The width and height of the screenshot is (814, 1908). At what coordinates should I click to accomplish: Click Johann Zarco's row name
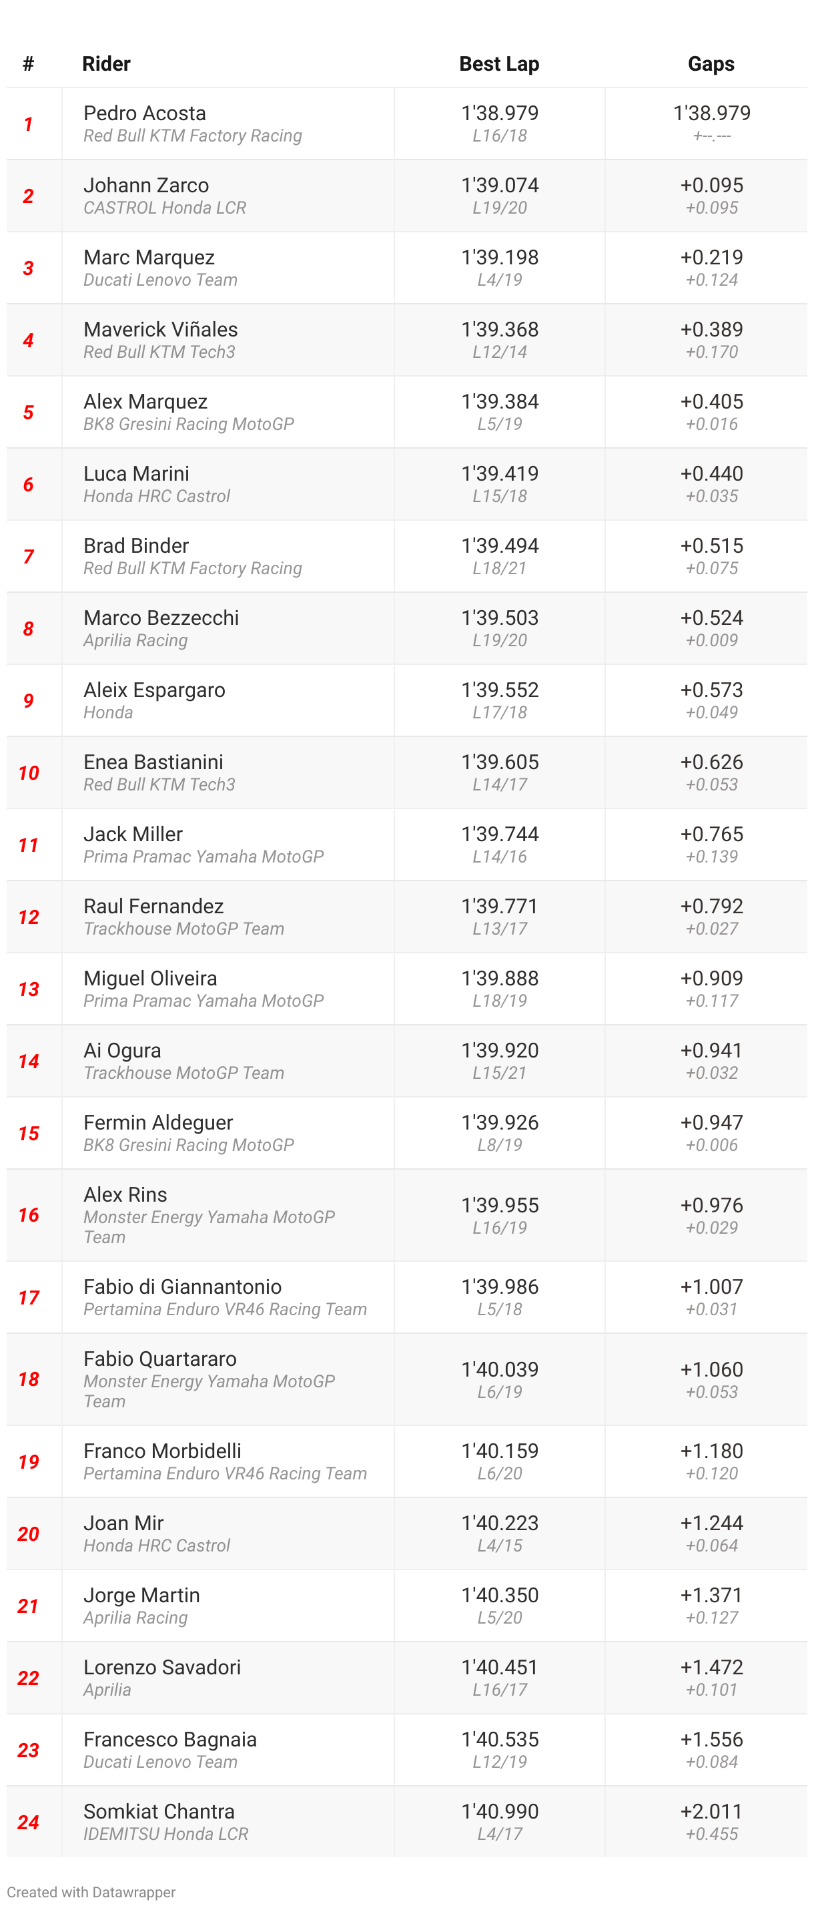click(x=147, y=185)
